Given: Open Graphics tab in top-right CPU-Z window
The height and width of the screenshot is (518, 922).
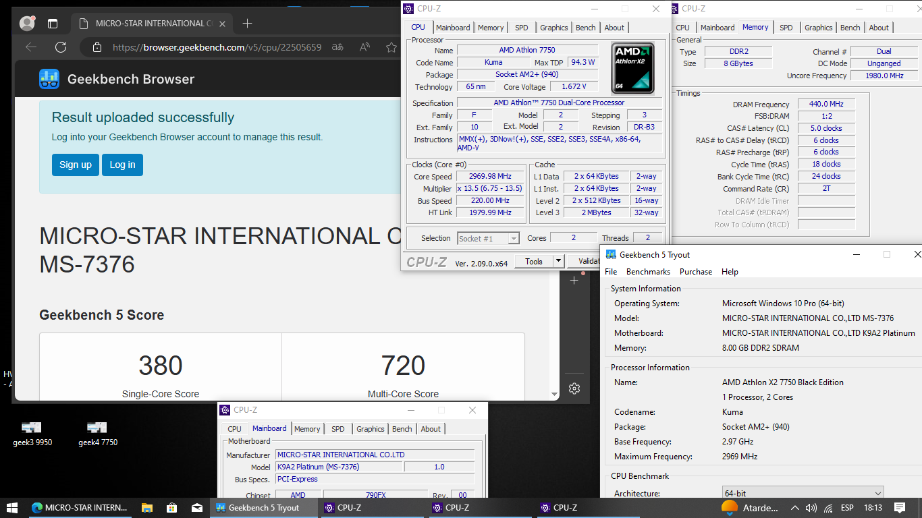Looking at the screenshot, I should tap(819, 28).
